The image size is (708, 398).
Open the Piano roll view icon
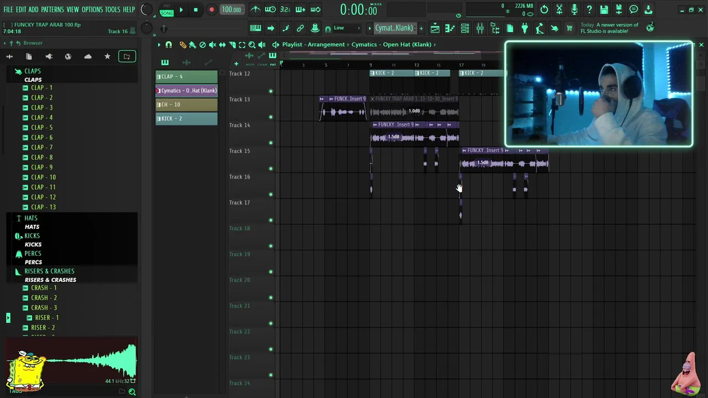pyautogui.click(x=450, y=28)
